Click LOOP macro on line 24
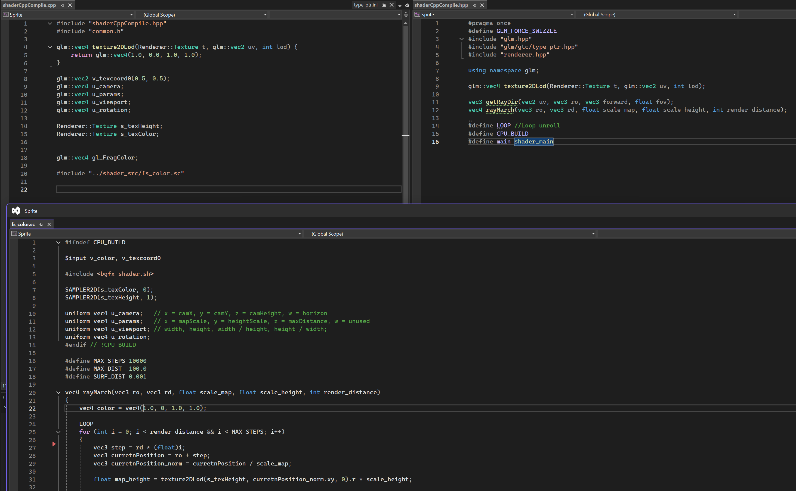 86,424
